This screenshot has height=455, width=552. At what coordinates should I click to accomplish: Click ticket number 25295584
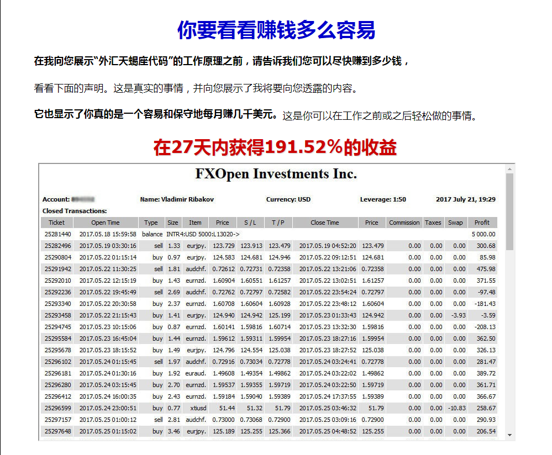coord(57,339)
